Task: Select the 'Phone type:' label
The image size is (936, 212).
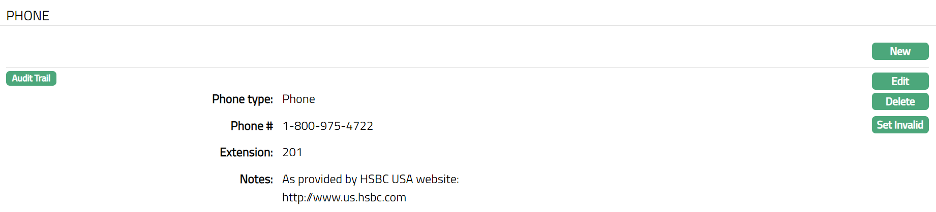Action: pos(243,99)
